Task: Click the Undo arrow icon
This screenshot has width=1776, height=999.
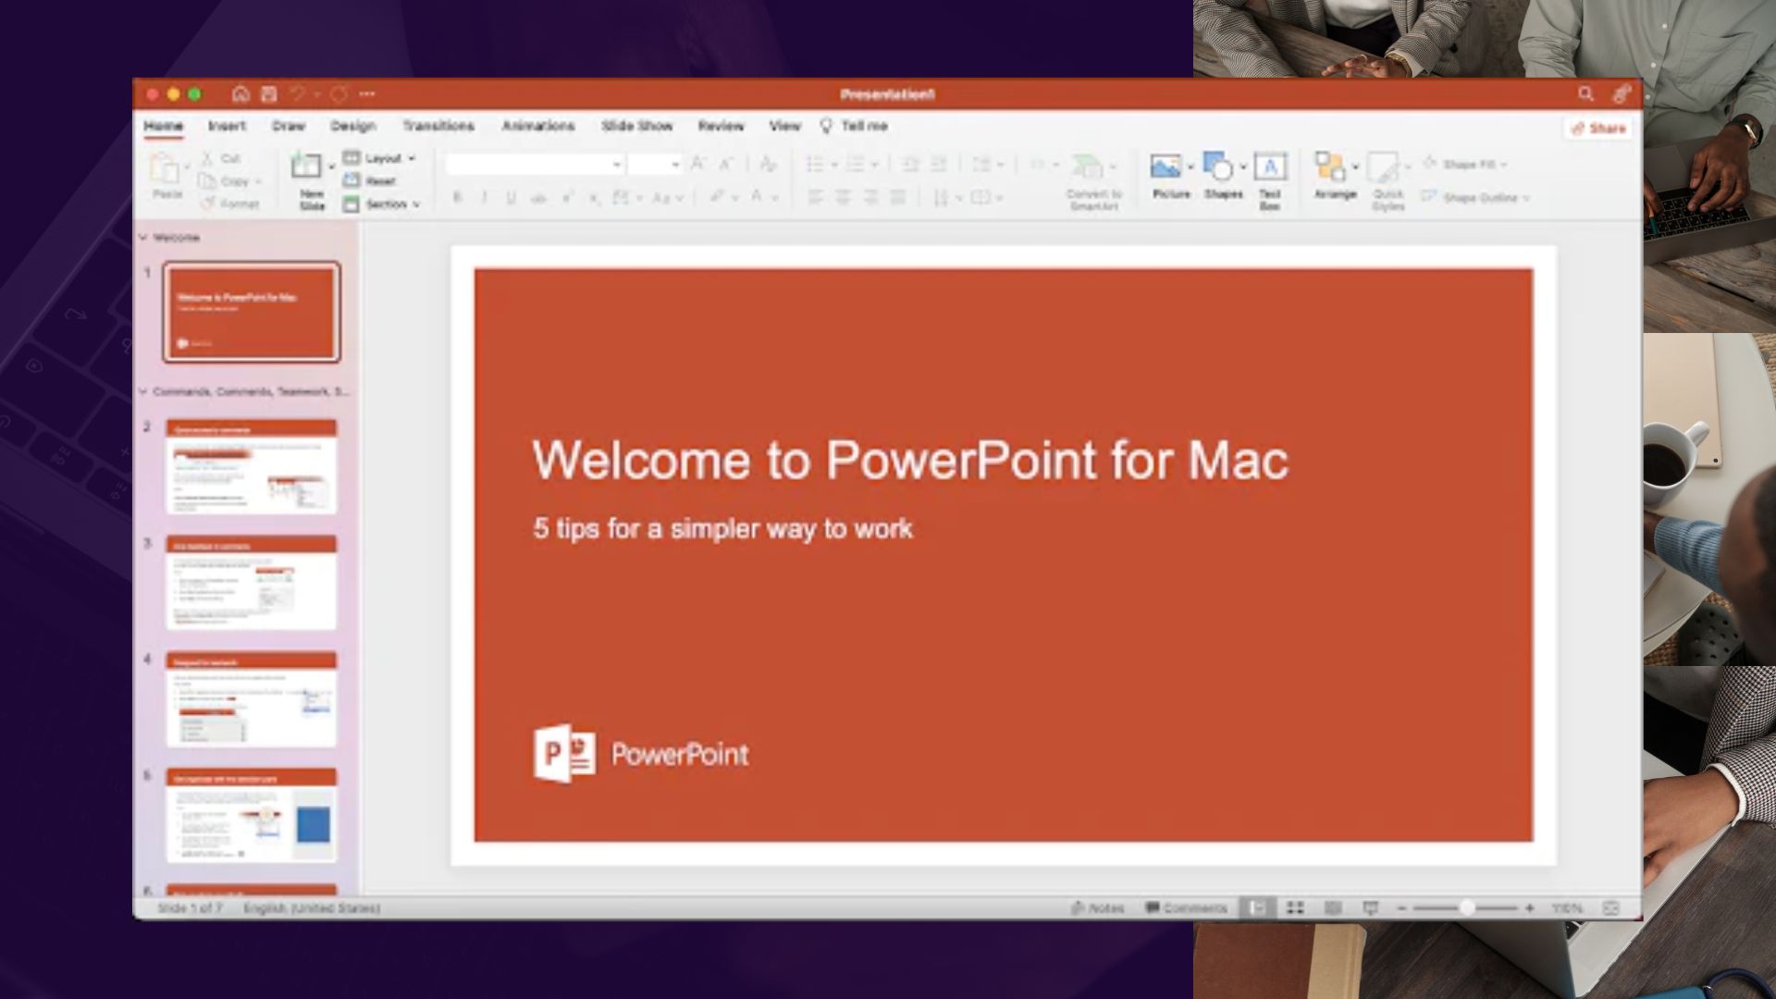Action: [297, 93]
